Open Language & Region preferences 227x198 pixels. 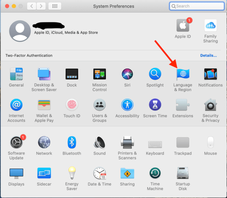coord(183,74)
